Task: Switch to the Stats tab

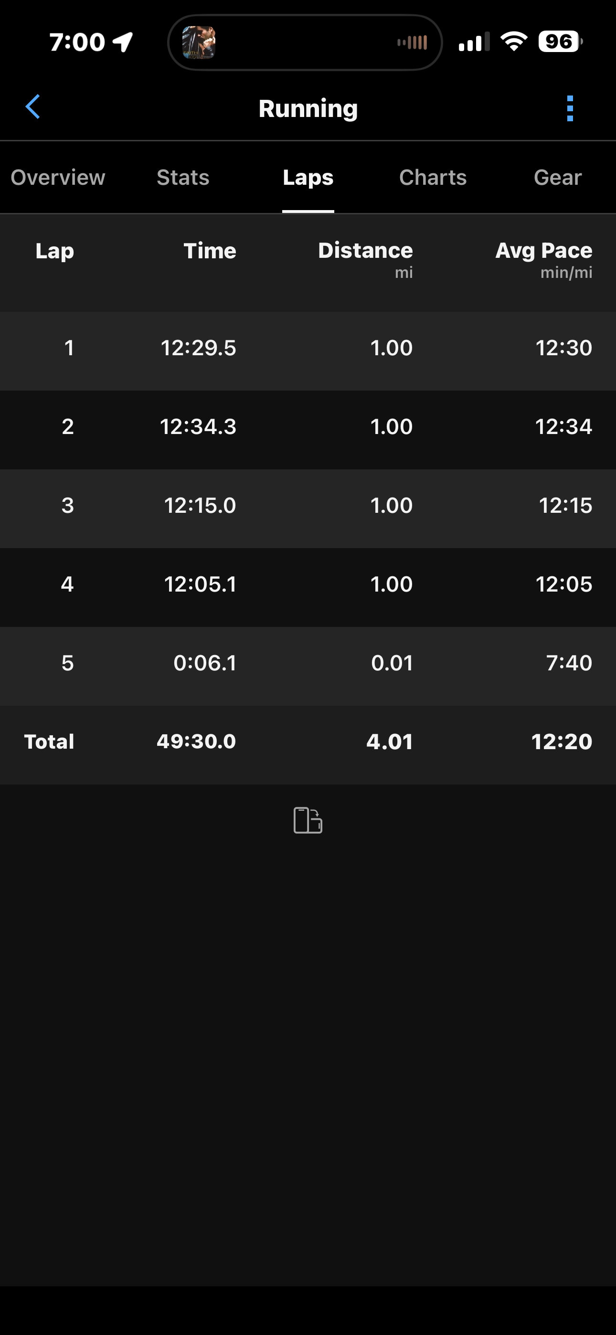Action: [183, 178]
